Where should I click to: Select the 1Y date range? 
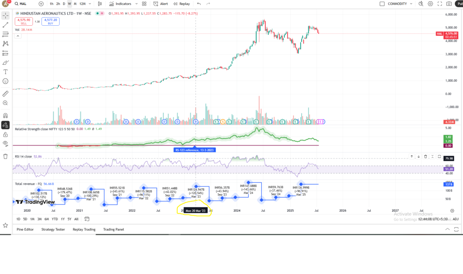coord(62,219)
